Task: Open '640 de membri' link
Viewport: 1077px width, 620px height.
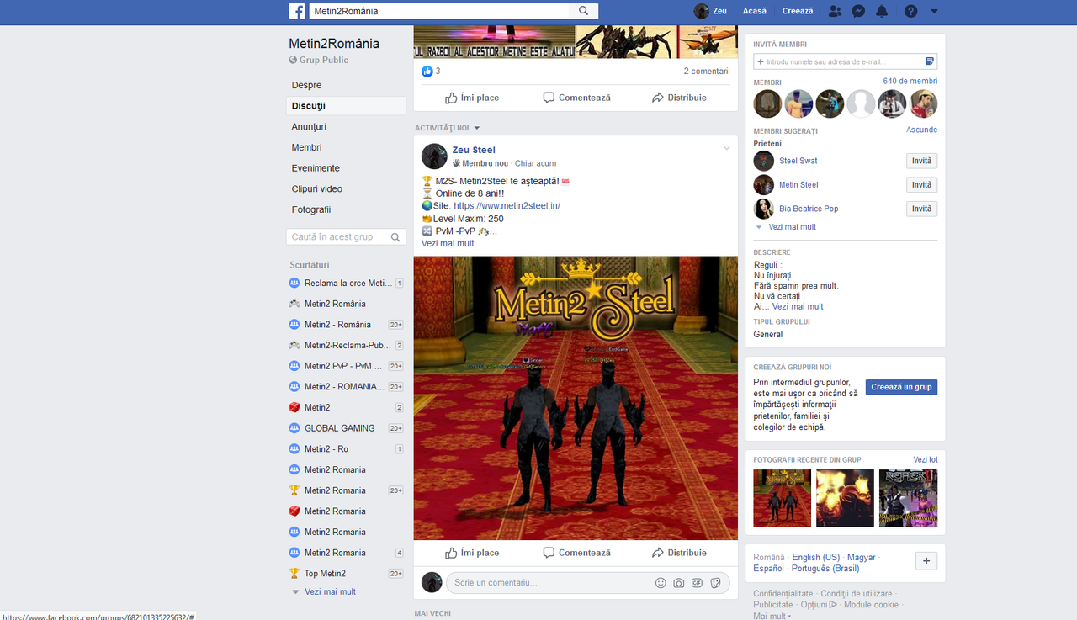Action: click(910, 82)
